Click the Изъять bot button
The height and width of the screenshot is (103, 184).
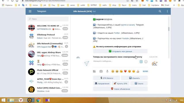click(134, 78)
